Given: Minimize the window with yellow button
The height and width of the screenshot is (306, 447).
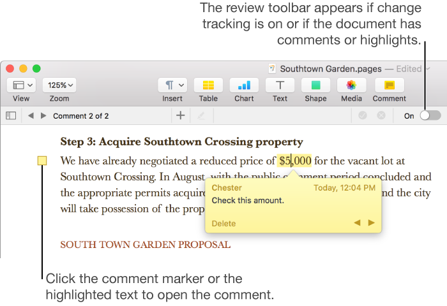Looking at the screenshot, I should pyautogui.click(x=23, y=69).
